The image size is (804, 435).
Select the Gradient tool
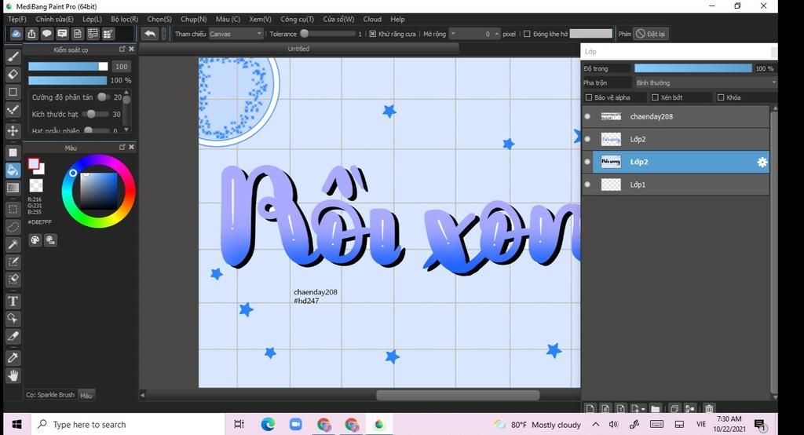click(x=13, y=188)
